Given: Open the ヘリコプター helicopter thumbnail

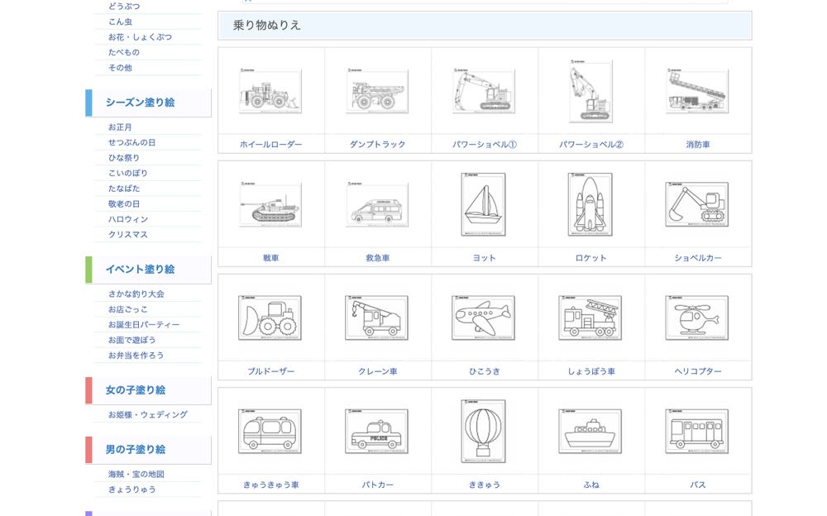Looking at the screenshot, I should [697, 318].
